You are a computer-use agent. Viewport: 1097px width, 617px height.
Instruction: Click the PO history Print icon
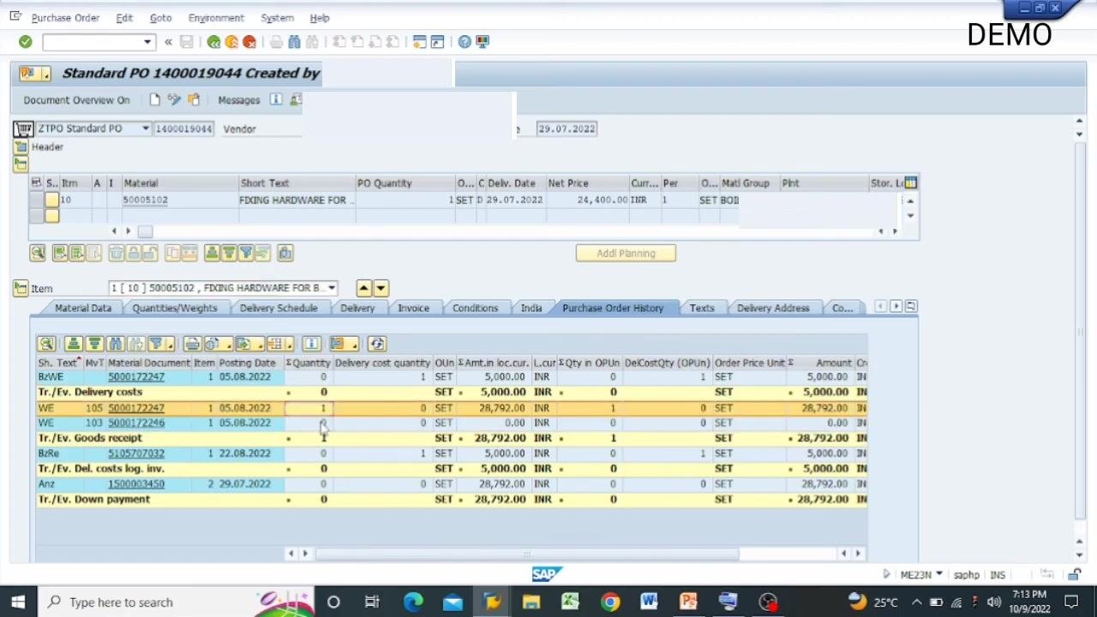click(x=192, y=344)
